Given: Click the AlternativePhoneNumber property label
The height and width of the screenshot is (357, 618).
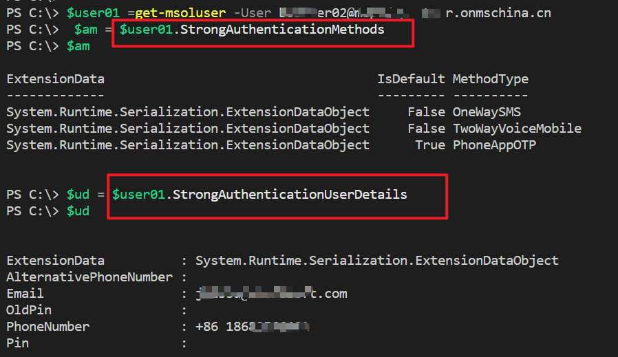Looking at the screenshot, I should click(89, 277).
